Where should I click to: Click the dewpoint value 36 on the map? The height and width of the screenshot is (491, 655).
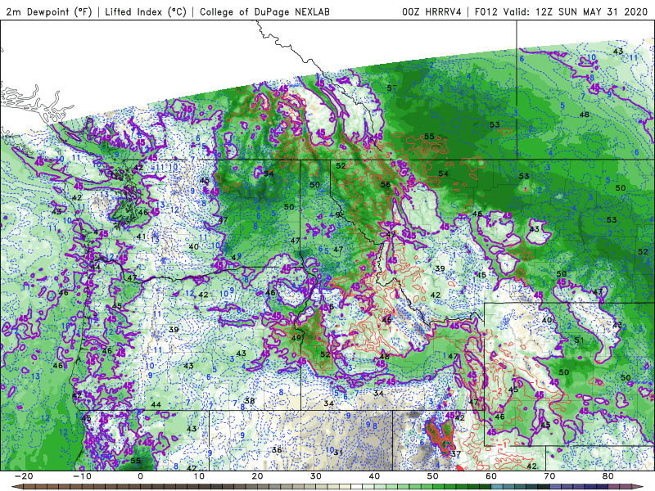(x=277, y=449)
